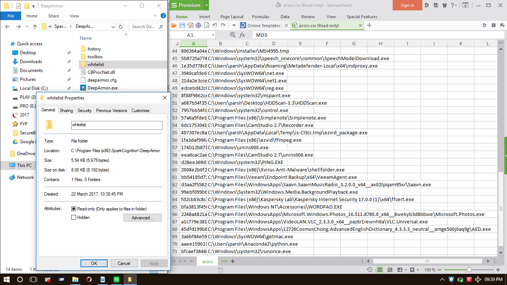Screen dimensions: 507x285
Task: Open Task View from the taskbar
Action: [x=33, y=279]
